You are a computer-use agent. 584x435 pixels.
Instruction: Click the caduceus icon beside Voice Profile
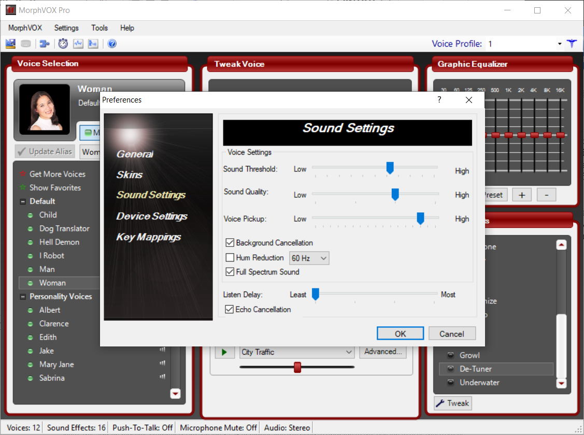(572, 44)
